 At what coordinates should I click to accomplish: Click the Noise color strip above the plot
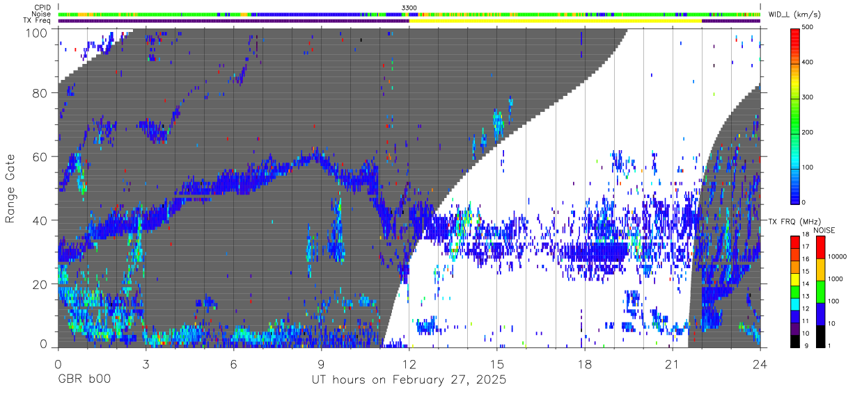[x=409, y=14]
